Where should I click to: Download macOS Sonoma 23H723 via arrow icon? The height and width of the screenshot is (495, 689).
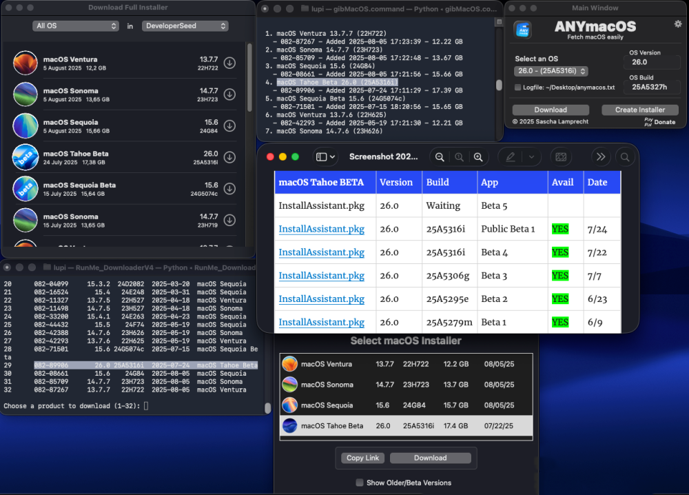pos(230,94)
